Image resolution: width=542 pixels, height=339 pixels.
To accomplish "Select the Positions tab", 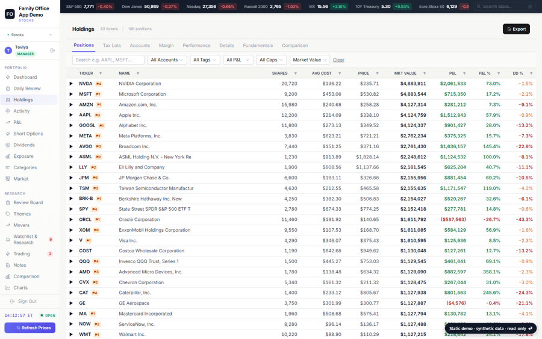I will coord(84,45).
